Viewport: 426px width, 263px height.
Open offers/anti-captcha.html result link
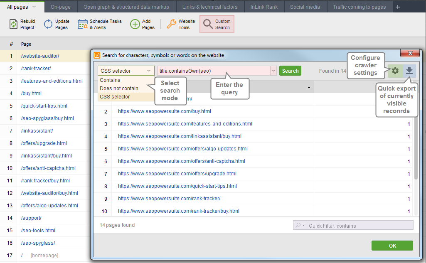(182, 161)
